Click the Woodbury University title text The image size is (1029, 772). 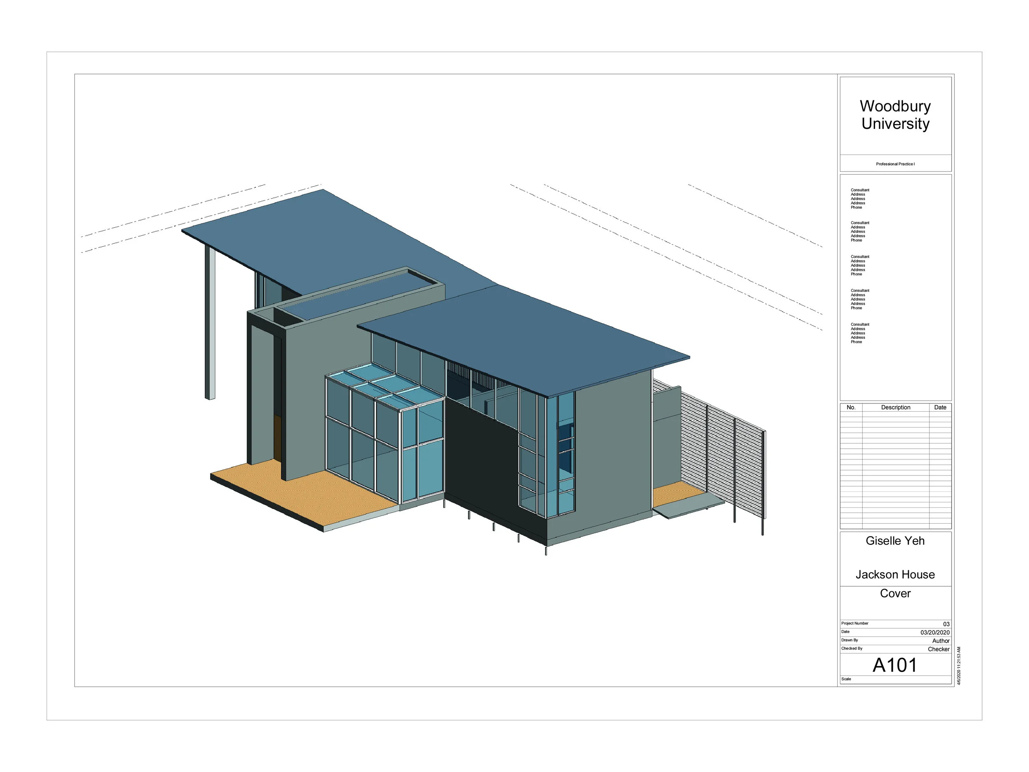894,115
